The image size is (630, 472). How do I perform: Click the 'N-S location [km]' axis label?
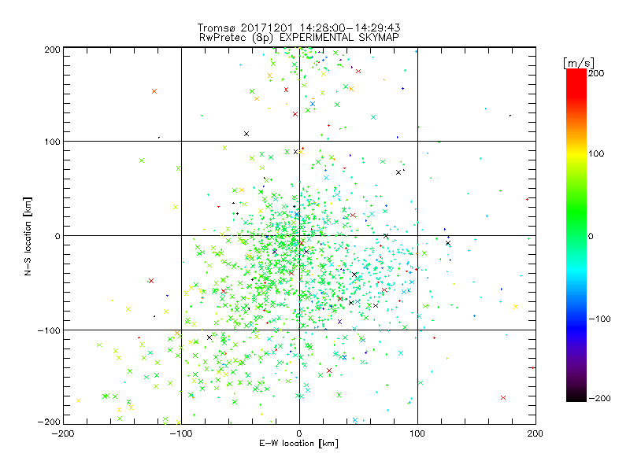28,236
